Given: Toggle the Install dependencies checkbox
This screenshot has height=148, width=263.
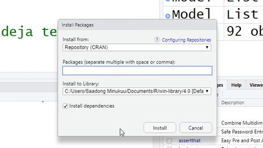Looking at the screenshot, I should coord(65,106).
